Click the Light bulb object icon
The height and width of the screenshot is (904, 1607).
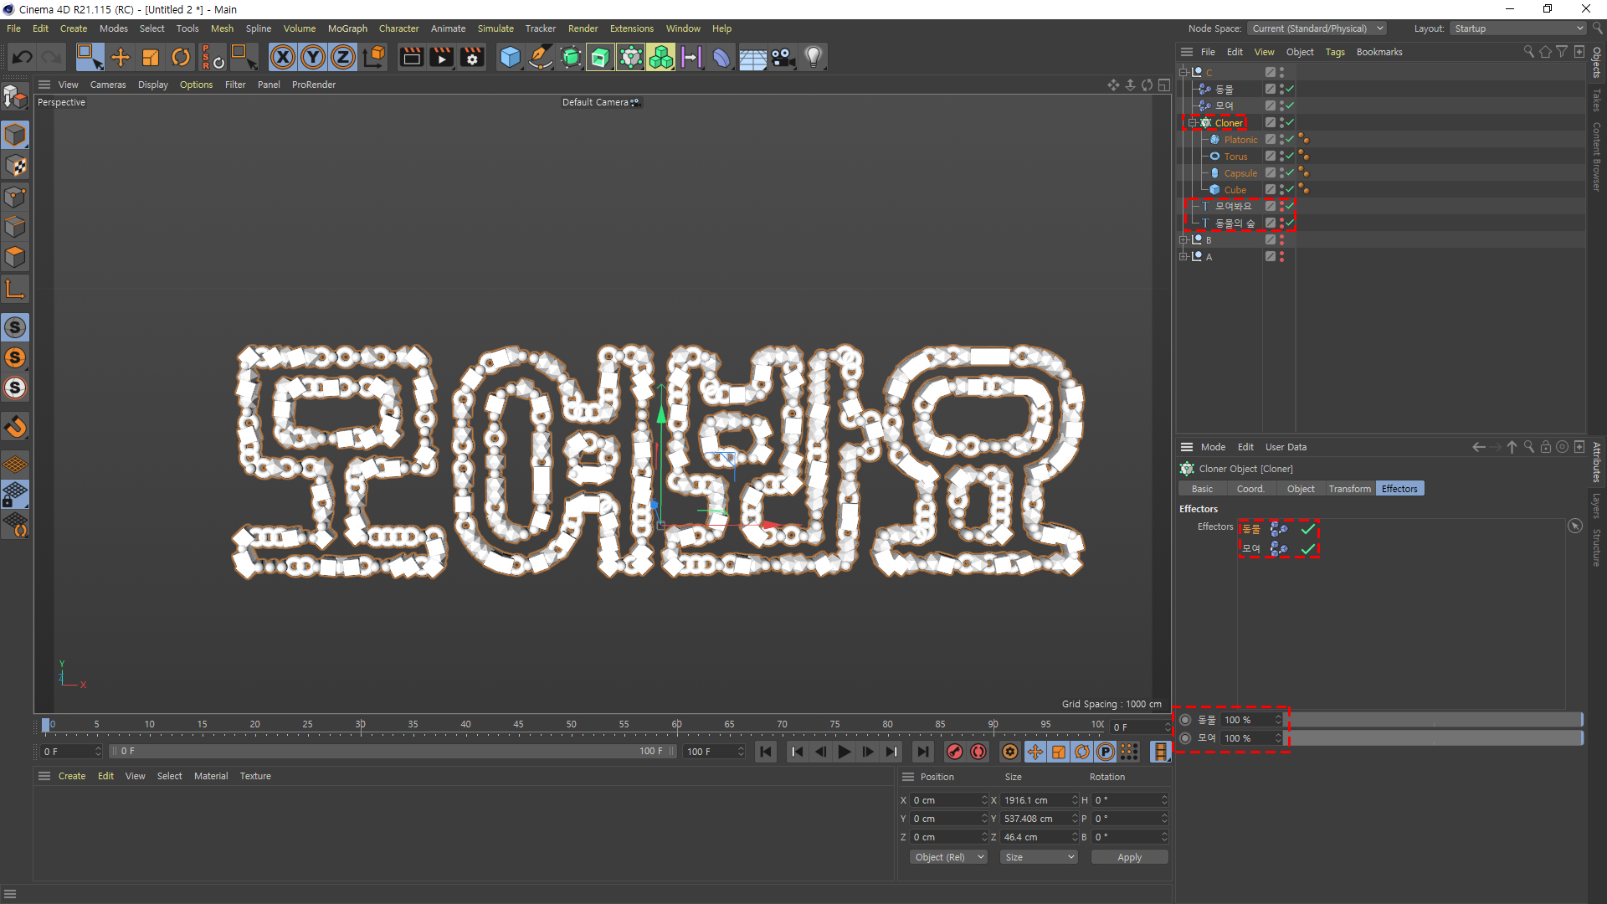(x=814, y=57)
